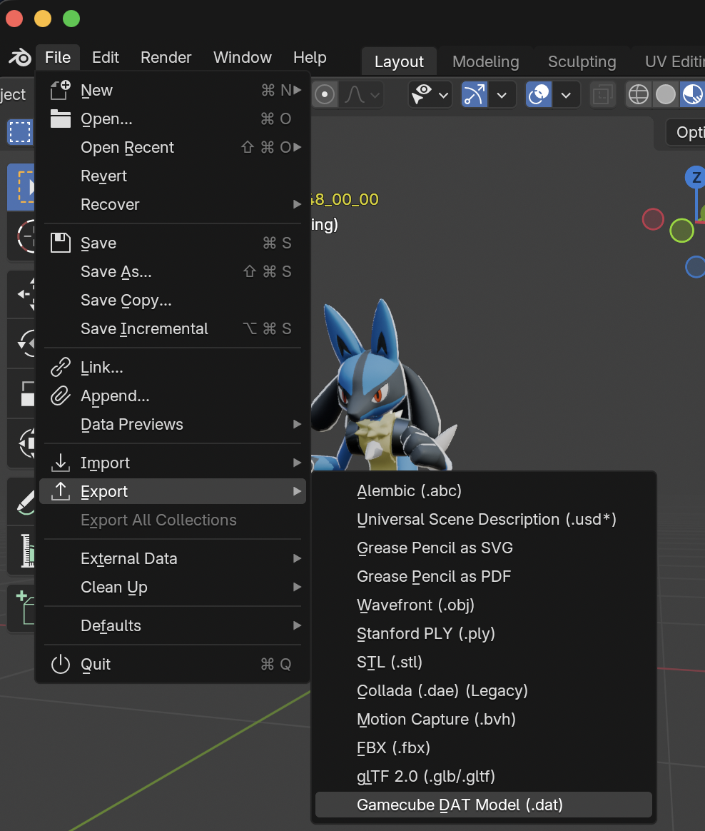This screenshot has height=831, width=705.
Task: Click the Append paperclip icon
Action: (61, 396)
